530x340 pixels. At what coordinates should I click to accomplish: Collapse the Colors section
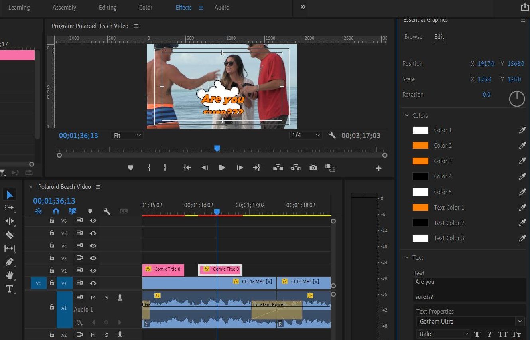407,115
